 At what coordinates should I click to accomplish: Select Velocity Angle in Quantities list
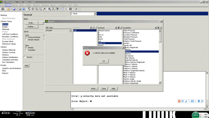(x=129, y=79)
